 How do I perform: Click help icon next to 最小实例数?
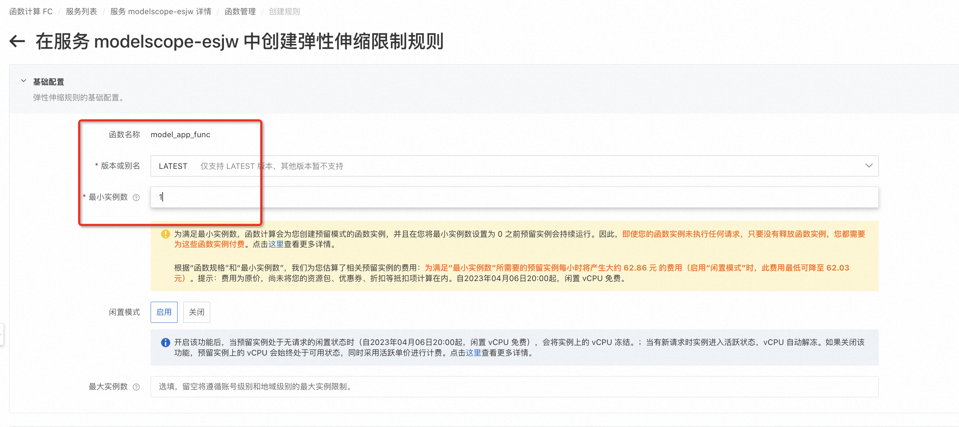136,197
